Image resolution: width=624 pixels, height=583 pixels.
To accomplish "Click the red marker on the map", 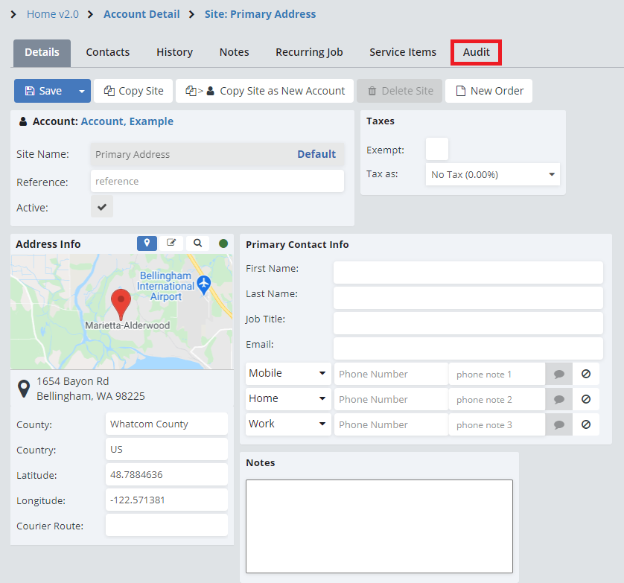I will [x=121, y=304].
